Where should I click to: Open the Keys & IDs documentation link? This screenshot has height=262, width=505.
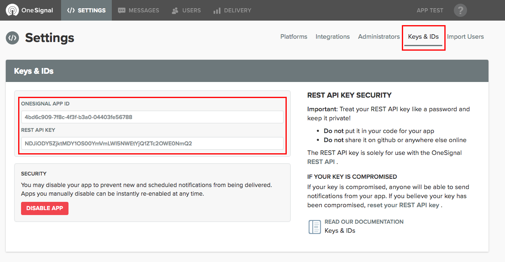(340, 231)
